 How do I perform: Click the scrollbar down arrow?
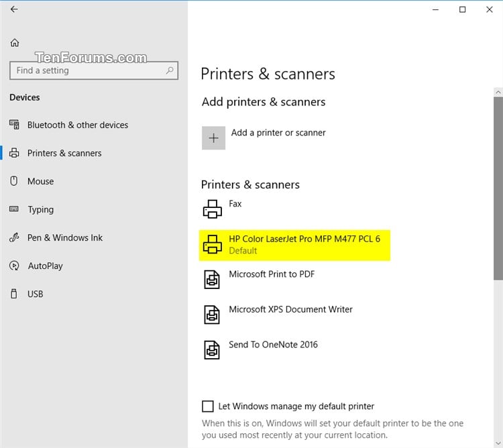[x=498, y=443]
